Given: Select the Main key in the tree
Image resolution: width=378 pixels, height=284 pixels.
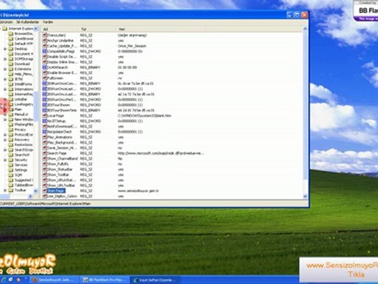Looking at the screenshot, I should click(19, 109).
